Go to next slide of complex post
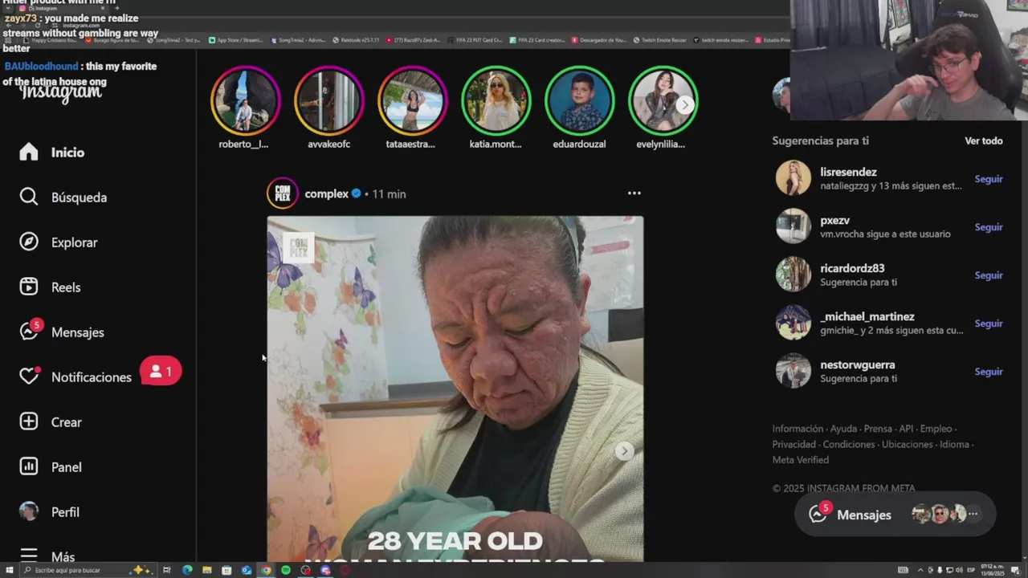 (x=623, y=451)
